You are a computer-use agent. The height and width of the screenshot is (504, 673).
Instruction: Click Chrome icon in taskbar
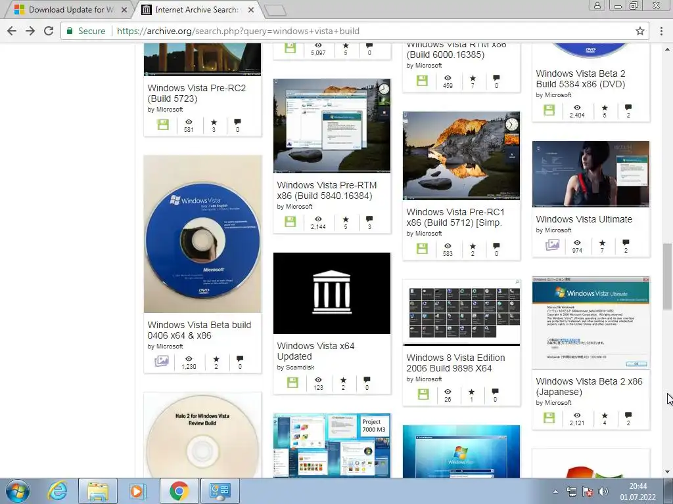(x=179, y=491)
